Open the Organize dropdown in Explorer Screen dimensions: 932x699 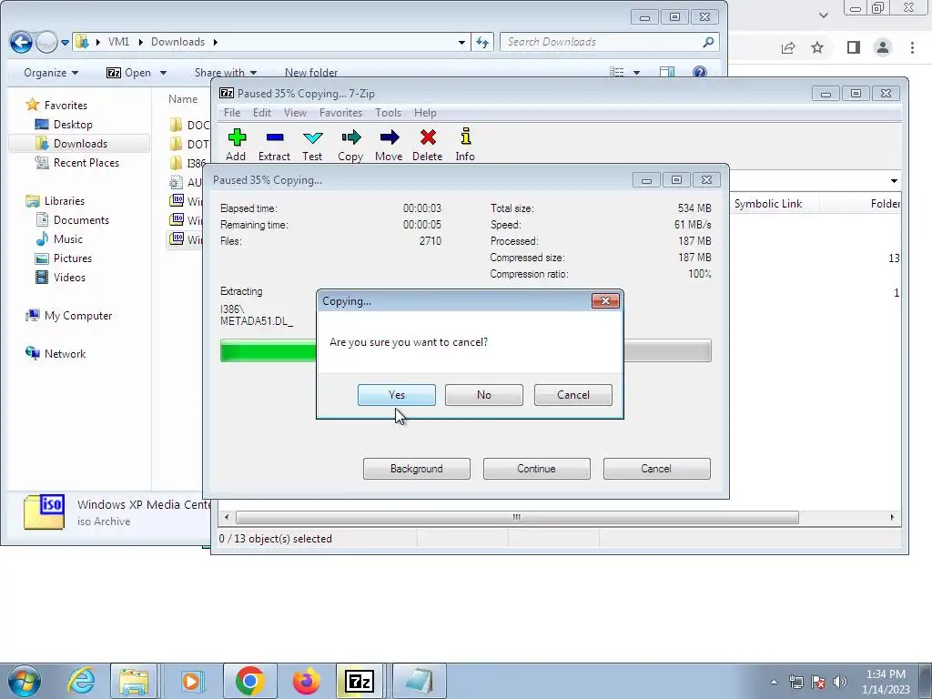point(51,73)
